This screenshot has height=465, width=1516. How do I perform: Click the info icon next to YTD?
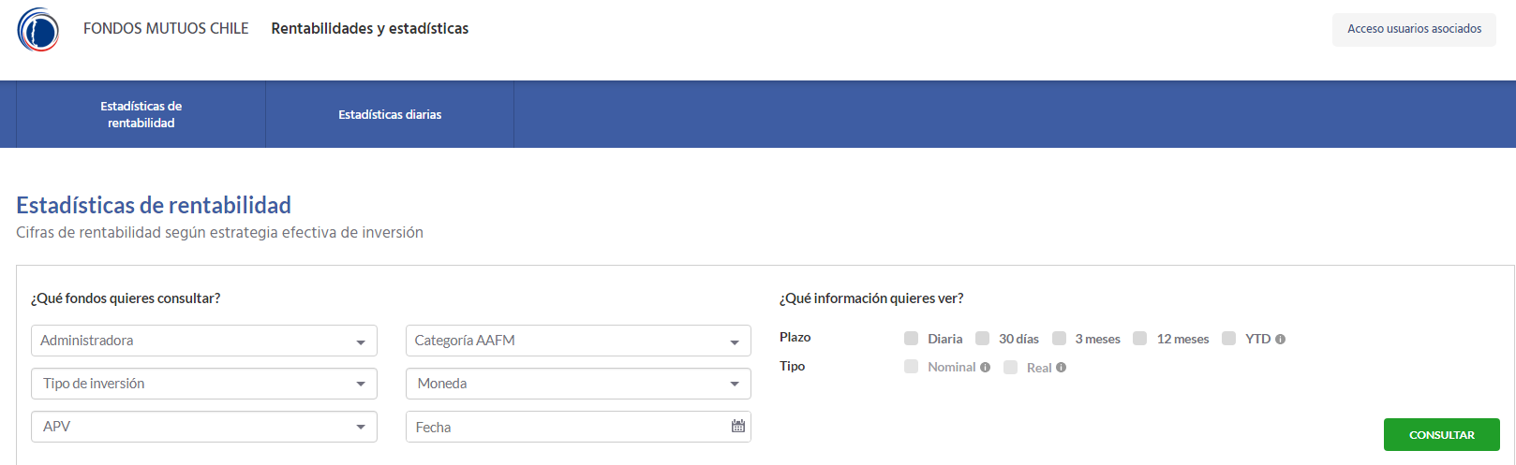pos(1280,340)
